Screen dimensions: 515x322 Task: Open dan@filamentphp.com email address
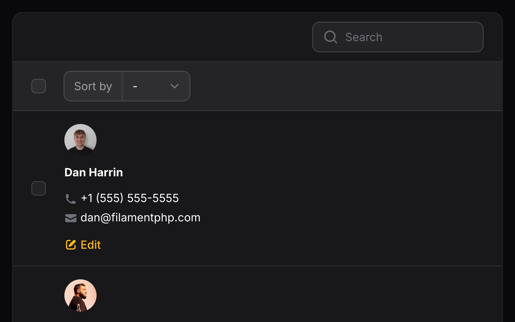pyautogui.click(x=141, y=218)
